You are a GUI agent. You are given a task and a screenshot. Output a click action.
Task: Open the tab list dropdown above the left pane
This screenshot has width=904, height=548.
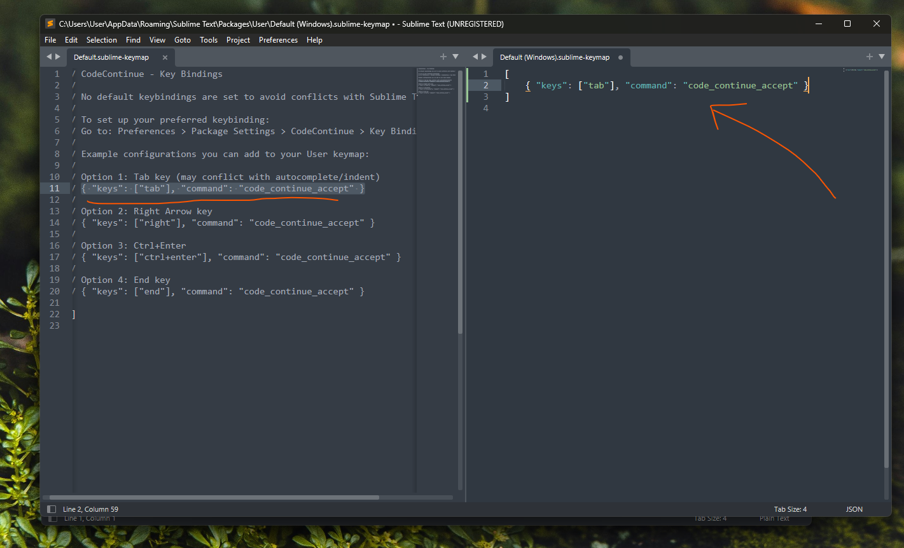455,56
